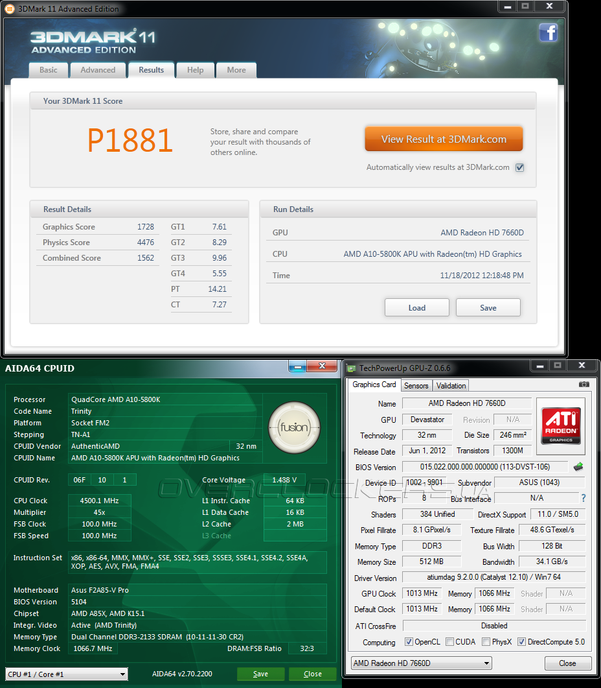Click the Load button in Run Details

click(x=417, y=307)
